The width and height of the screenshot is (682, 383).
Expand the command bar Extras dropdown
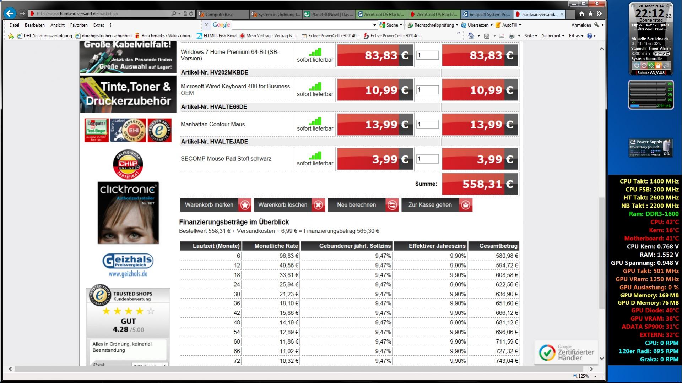(x=576, y=36)
